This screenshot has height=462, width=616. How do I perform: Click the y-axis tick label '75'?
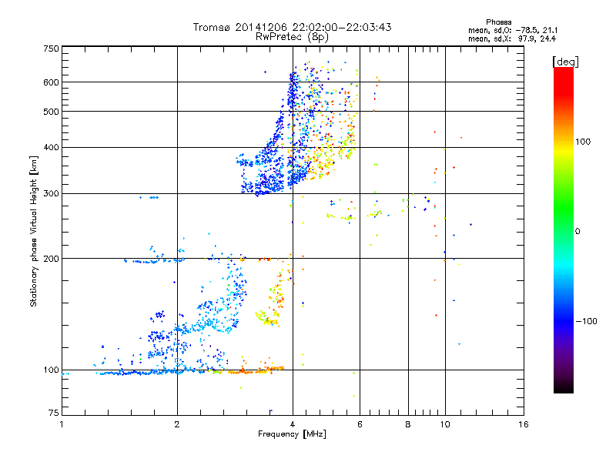(x=54, y=413)
